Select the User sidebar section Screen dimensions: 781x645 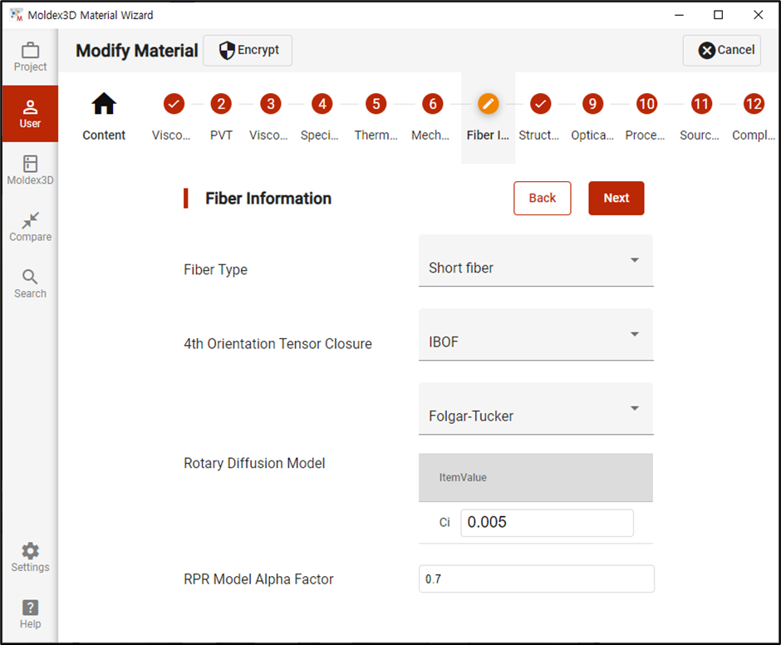(30, 114)
